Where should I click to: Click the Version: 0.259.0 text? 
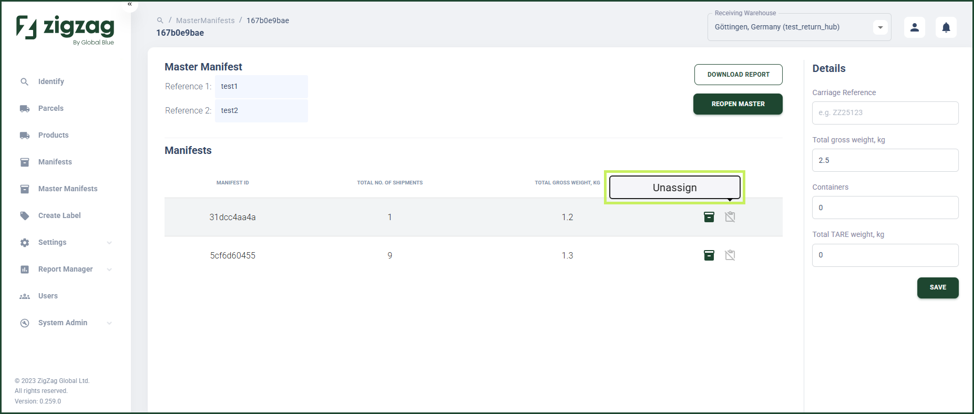[x=38, y=401]
